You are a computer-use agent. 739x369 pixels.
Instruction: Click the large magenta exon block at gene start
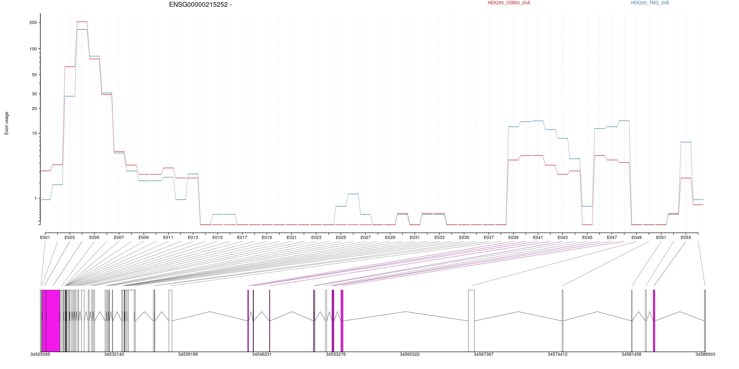pyautogui.click(x=53, y=321)
